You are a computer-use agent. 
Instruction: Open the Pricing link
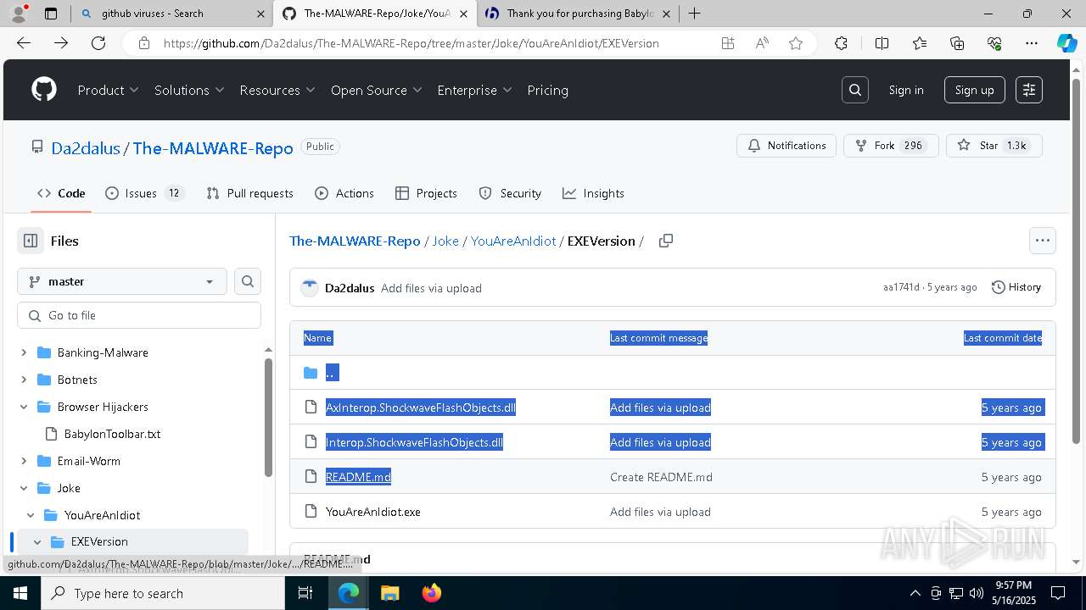pyautogui.click(x=547, y=90)
